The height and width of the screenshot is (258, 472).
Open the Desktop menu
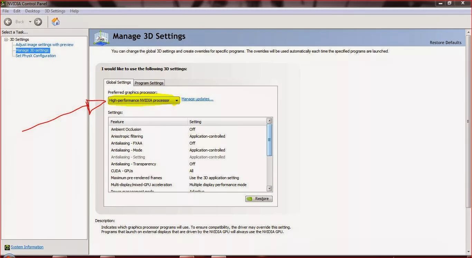tap(32, 11)
